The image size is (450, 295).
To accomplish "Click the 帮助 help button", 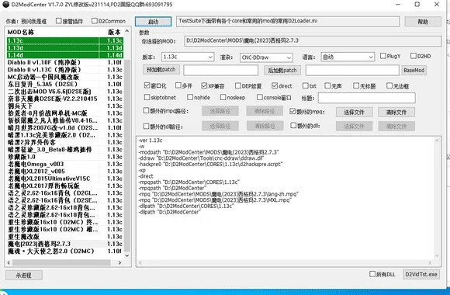I will point(423,22).
